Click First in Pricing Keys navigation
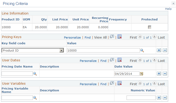Screen dimensions: 176x103 click(133, 37)
